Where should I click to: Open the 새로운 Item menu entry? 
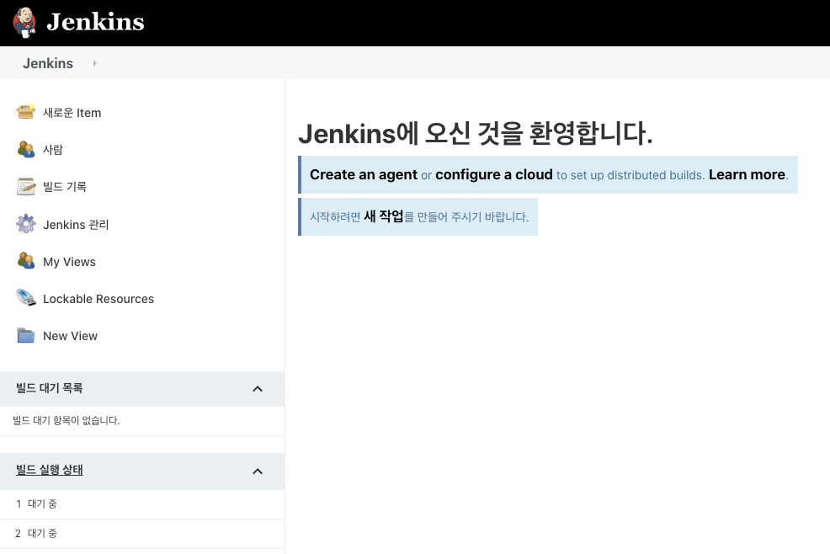72,113
